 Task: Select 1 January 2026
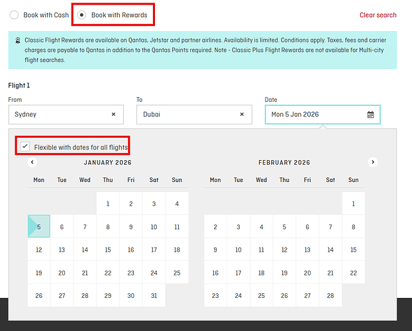(x=108, y=203)
